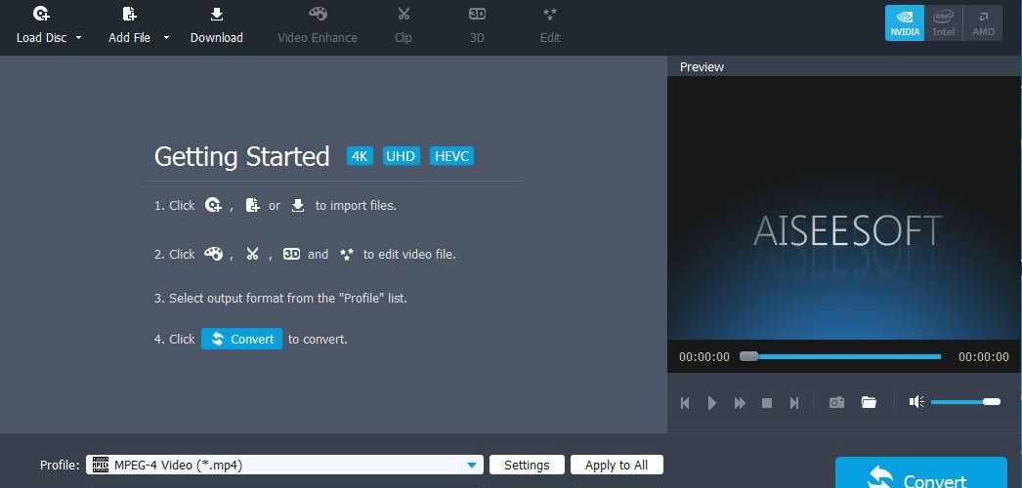
Task: Click the Add File icon
Action: pos(129,14)
